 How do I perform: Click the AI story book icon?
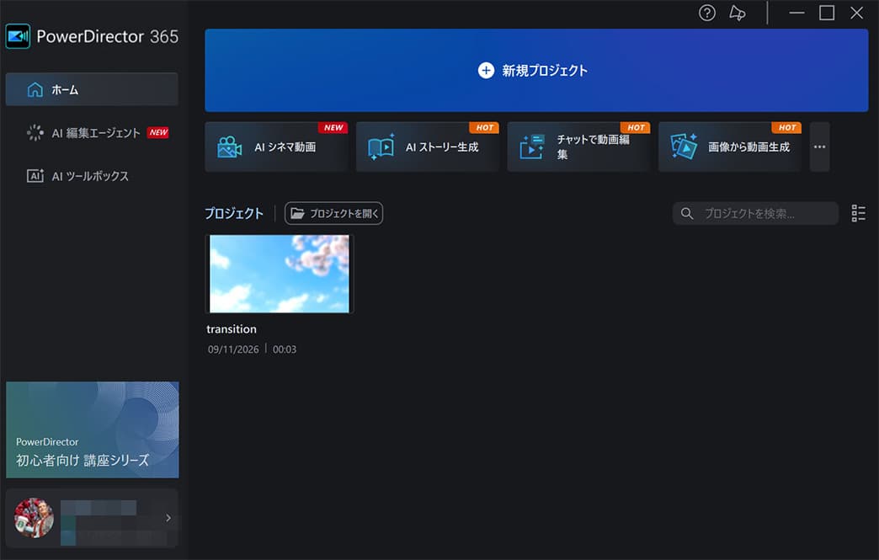pos(381,147)
